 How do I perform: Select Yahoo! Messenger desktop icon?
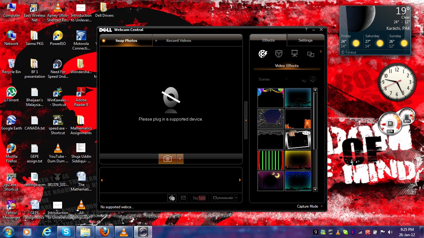(x=11, y=209)
